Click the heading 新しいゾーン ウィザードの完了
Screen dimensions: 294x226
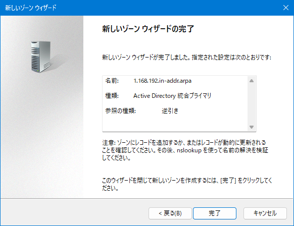(148, 29)
